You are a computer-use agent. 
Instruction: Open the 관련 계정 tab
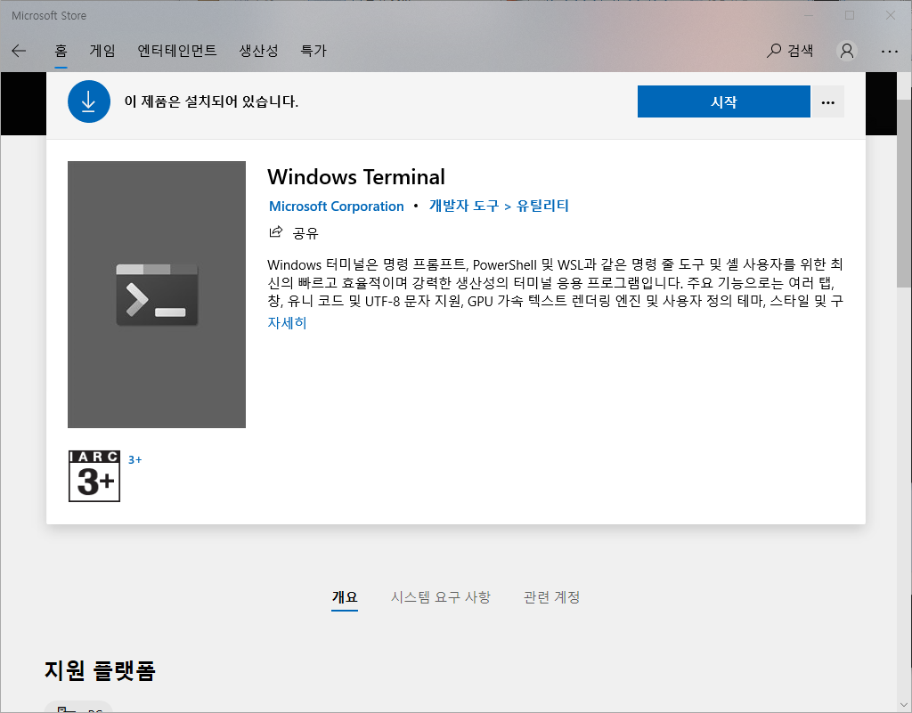click(552, 596)
